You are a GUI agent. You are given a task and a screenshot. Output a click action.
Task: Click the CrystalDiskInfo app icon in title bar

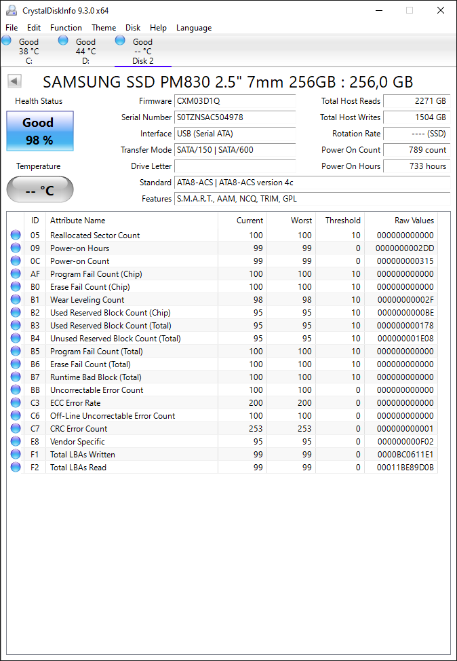tap(11, 11)
